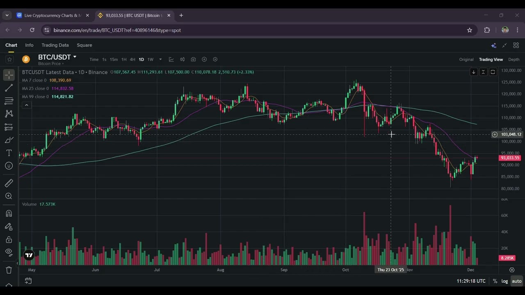Viewport: 525px width, 295px height.
Task: Open the AI sparkle assistant icon
Action: coord(494,45)
